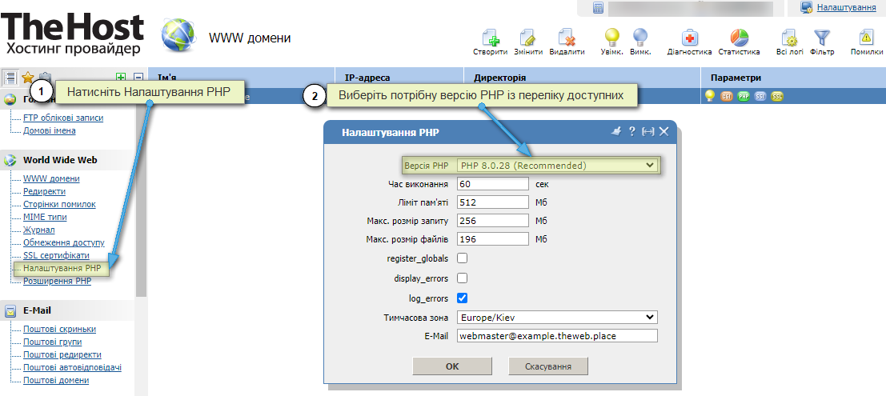
Task: Click the Увімк. yellow bulb toolbar icon
Action: 612,38
